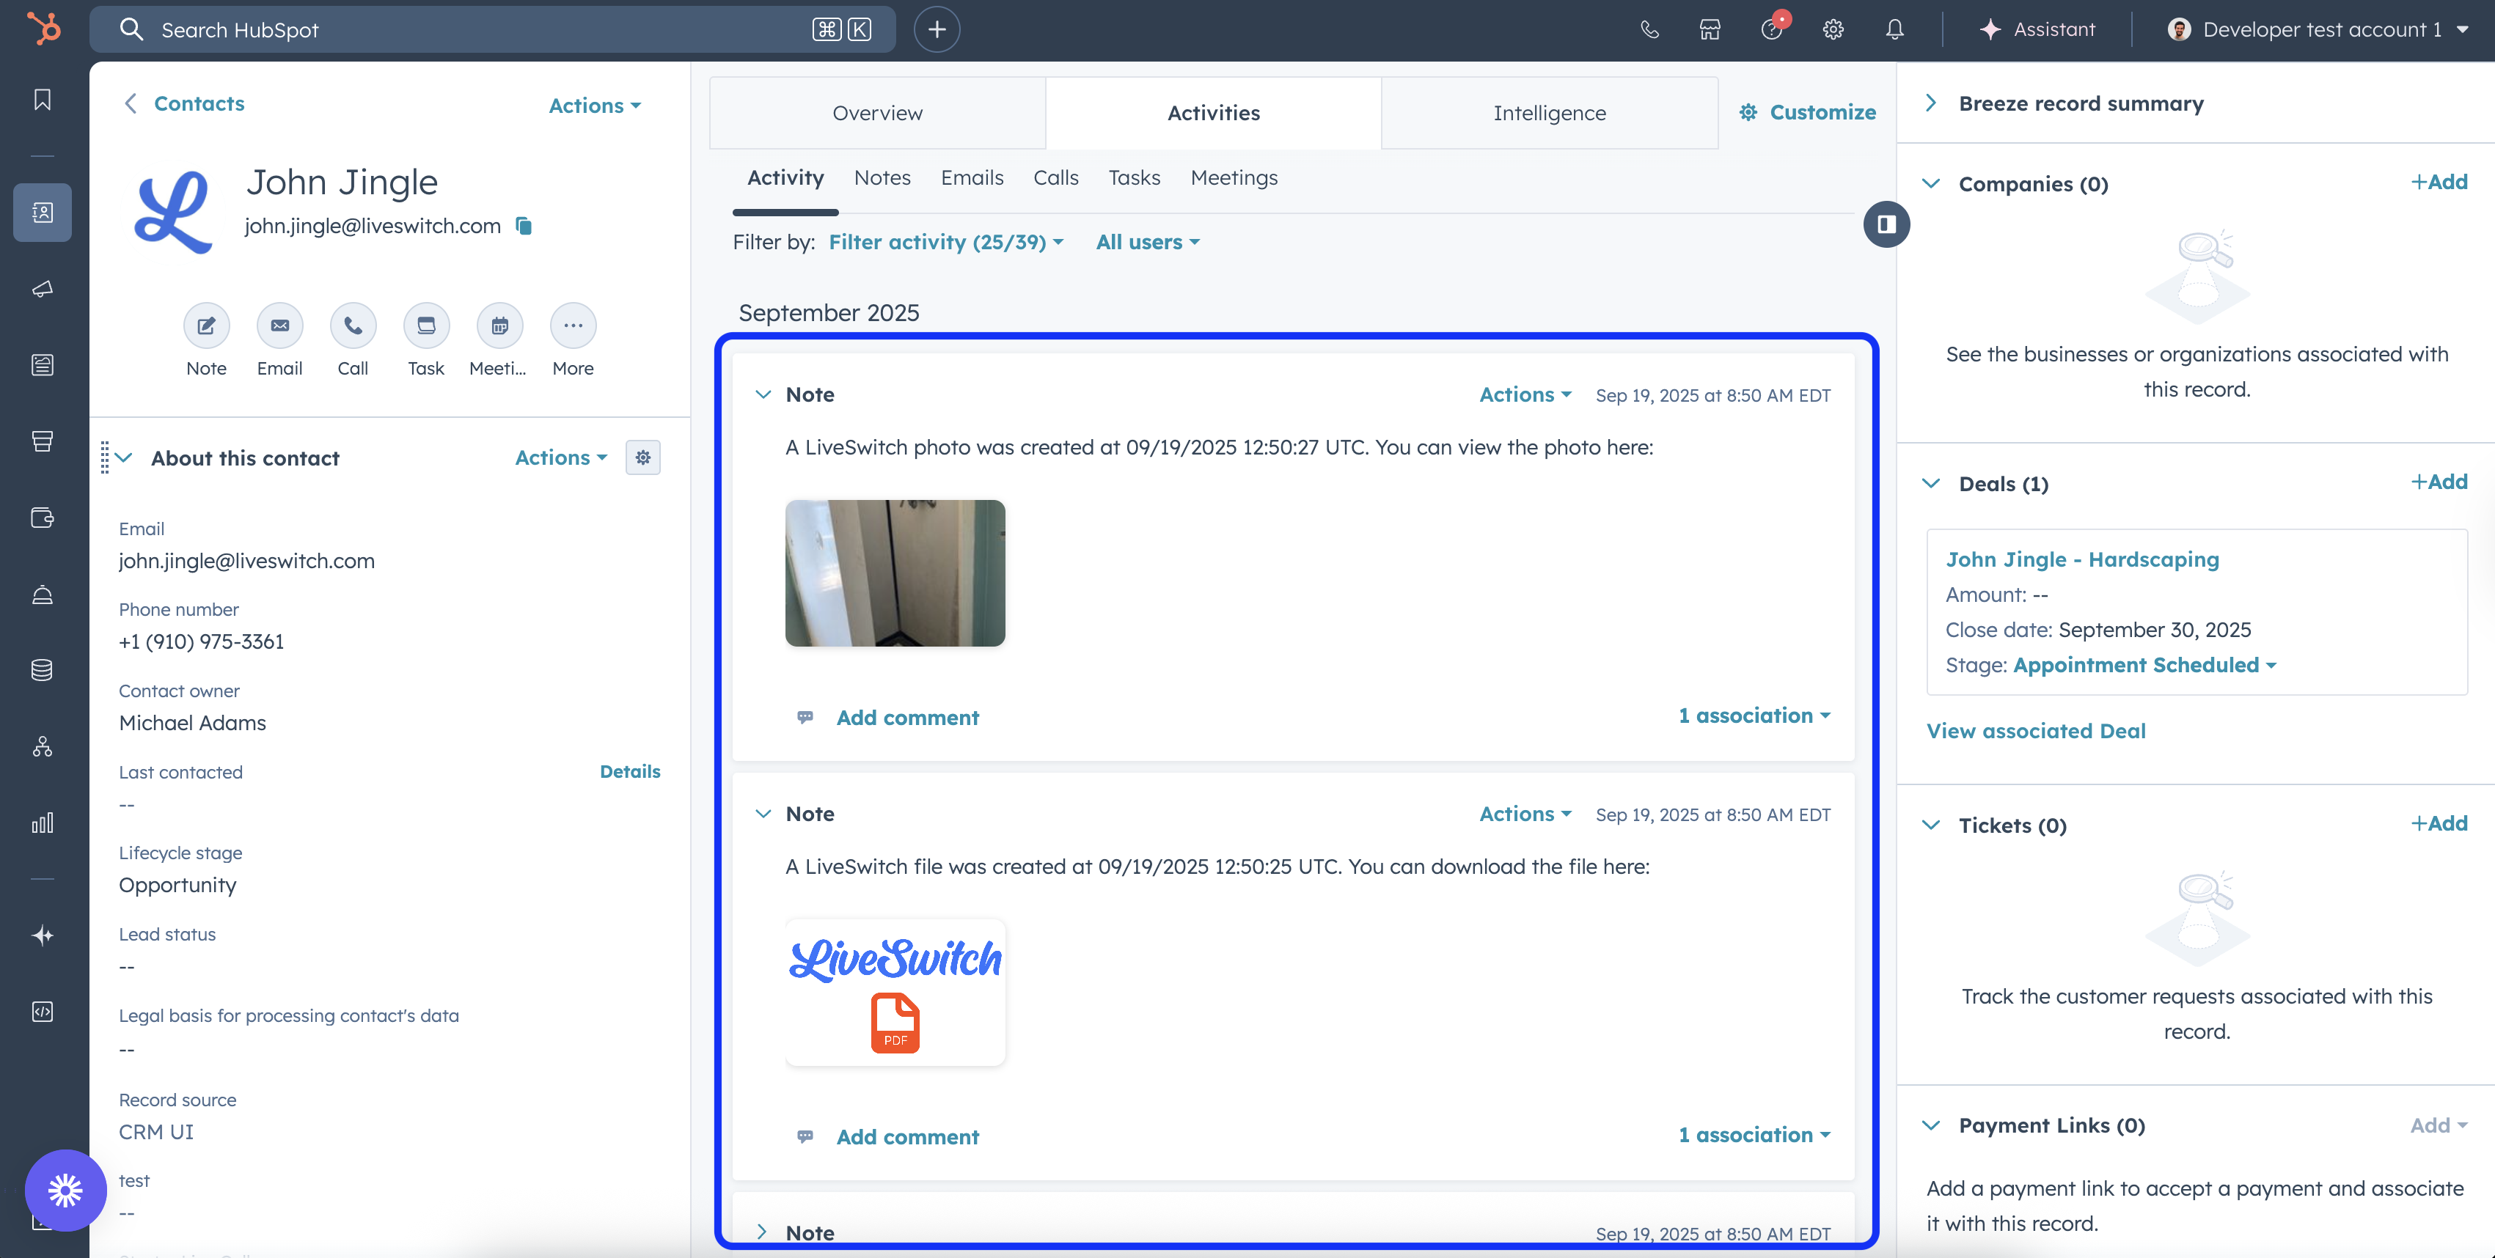Open the Appointment Scheduled stage dropdown
This screenshot has width=2495, height=1258.
(2144, 666)
